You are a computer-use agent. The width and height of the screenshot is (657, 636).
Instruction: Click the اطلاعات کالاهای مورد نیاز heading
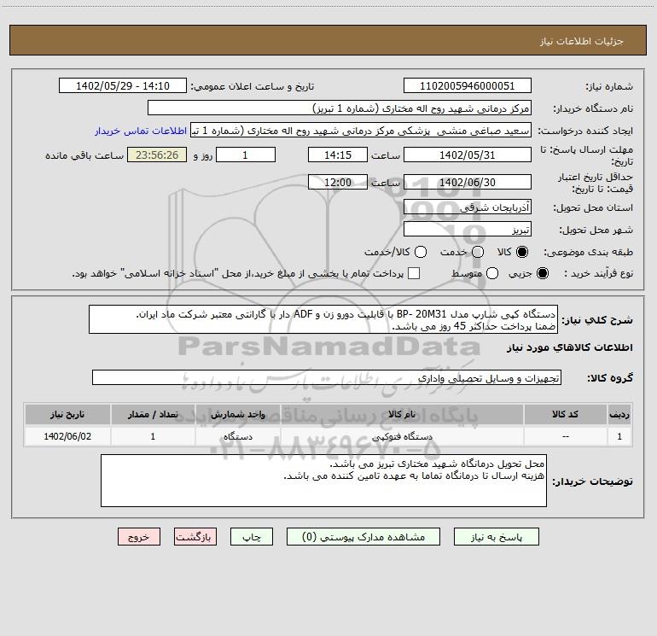[x=569, y=347]
